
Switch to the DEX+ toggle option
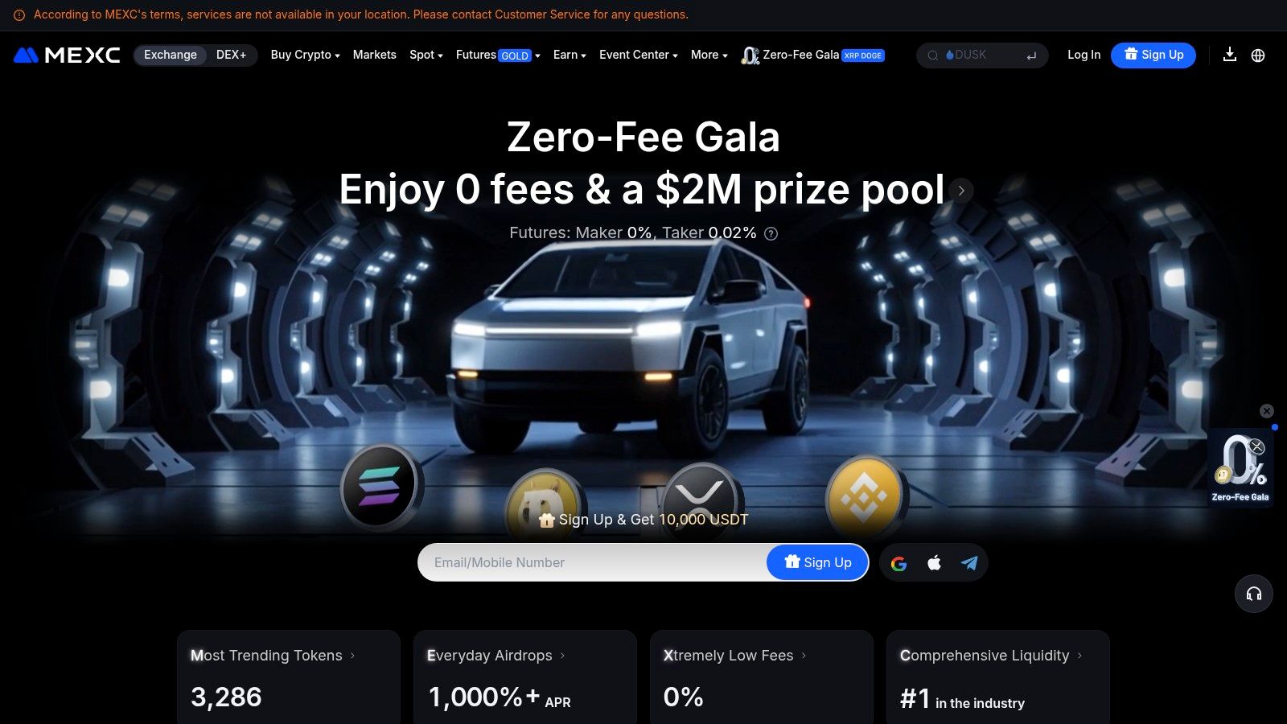point(231,55)
